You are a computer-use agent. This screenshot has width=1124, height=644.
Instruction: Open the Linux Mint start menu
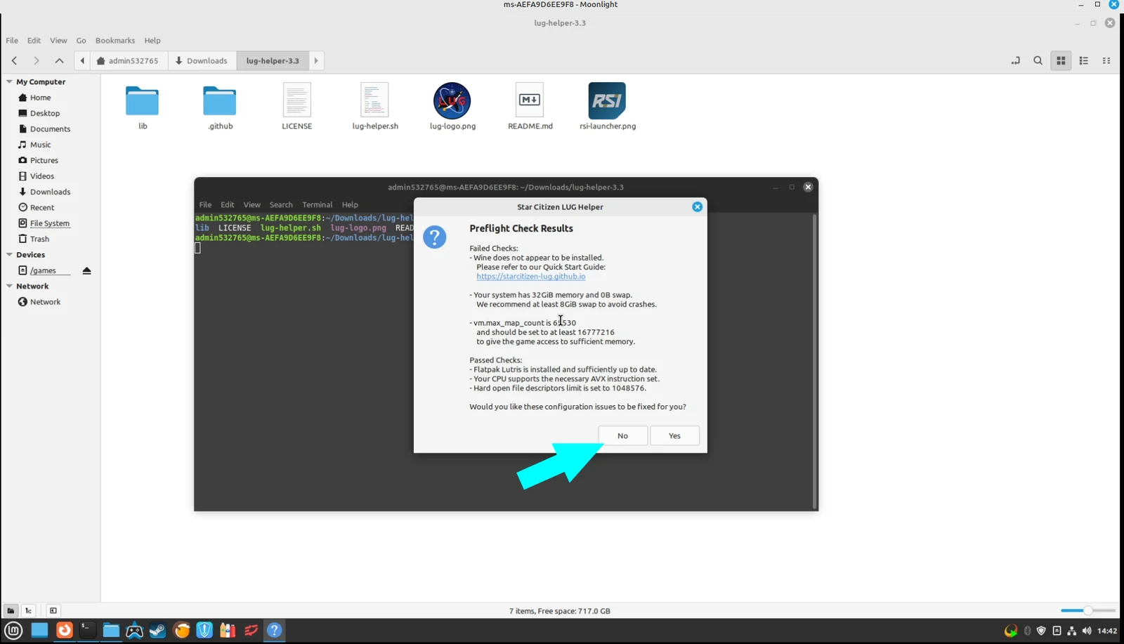(14, 630)
